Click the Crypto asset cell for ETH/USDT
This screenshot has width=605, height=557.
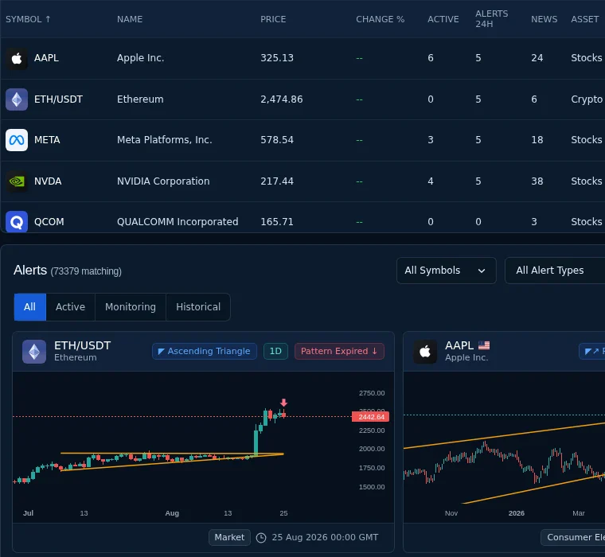pos(587,99)
